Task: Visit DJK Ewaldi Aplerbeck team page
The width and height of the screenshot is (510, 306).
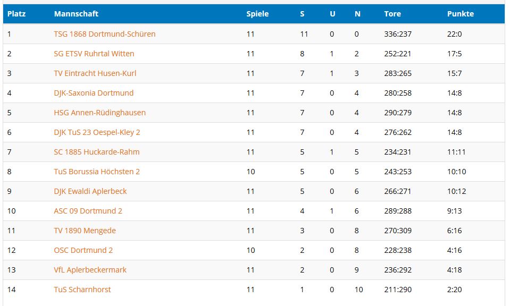Action: [90, 191]
